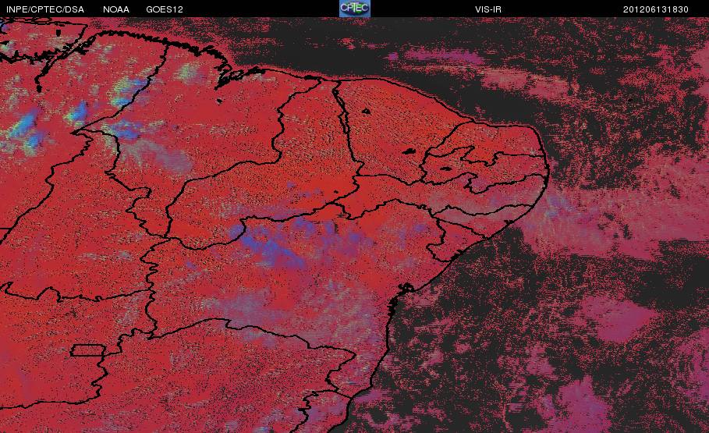
Task: Click the NOAA label in the header
Action: tap(116, 9)
